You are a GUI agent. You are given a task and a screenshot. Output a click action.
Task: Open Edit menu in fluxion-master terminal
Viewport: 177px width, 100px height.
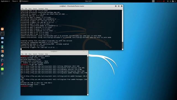click(x=26, y=9)
